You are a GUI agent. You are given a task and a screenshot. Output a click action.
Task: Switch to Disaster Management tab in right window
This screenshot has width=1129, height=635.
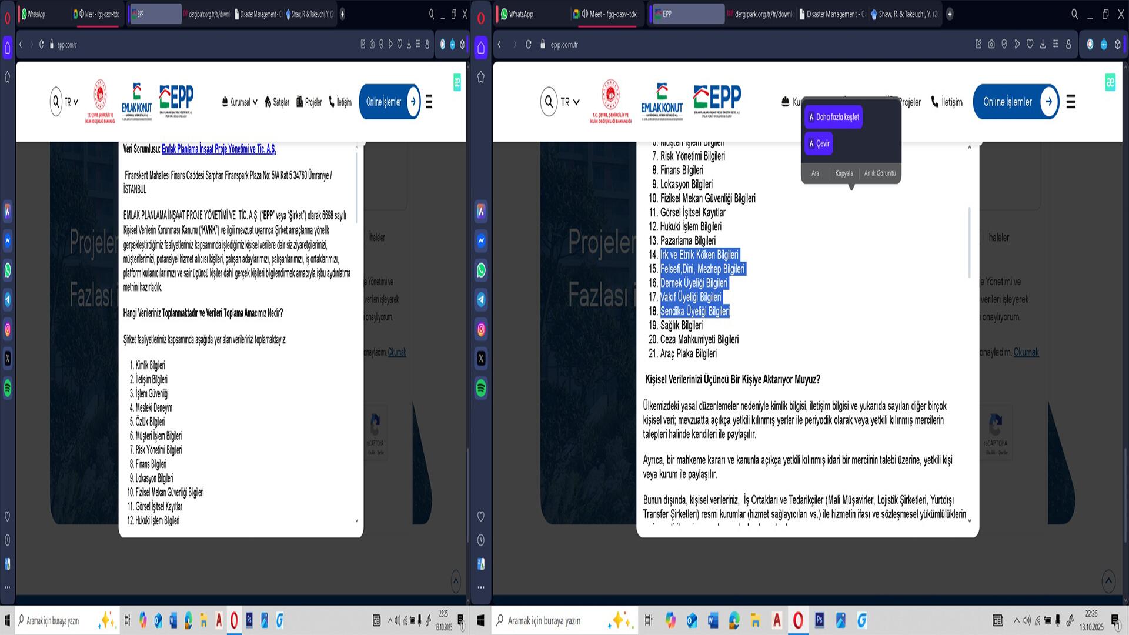tap(832, 14)
